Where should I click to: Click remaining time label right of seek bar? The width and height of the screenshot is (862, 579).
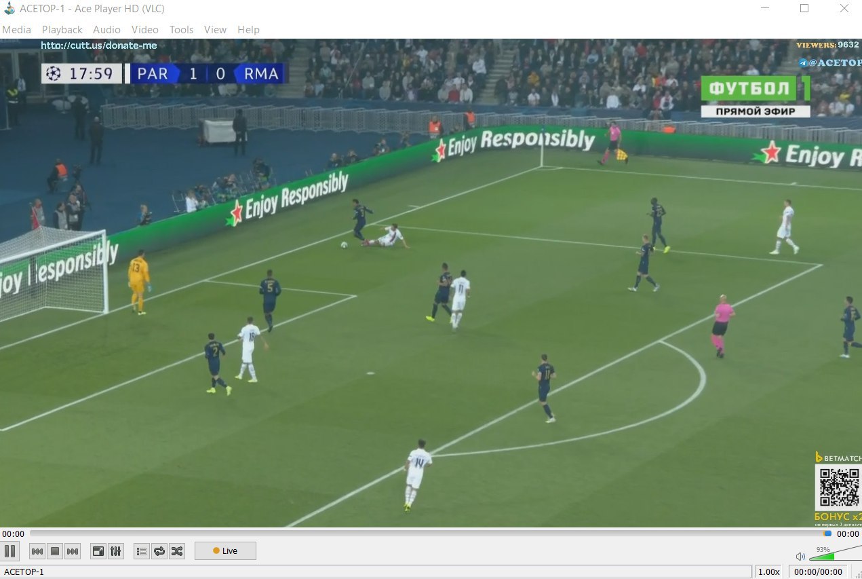point(848,534)
